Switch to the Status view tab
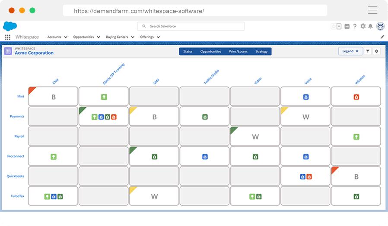This screenshot has width=388, height=226. (x=188, y=52)
